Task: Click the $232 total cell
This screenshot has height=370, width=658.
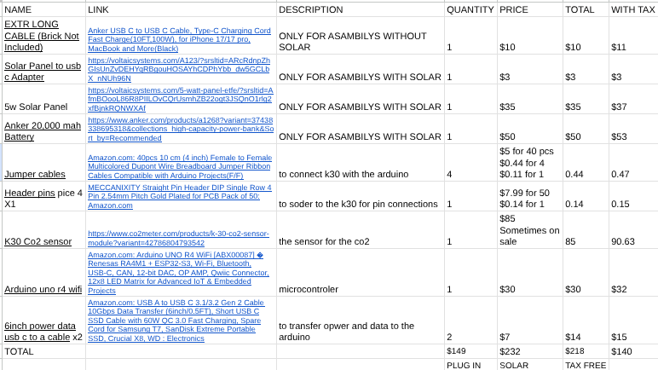Action: (x=528, y=350)
